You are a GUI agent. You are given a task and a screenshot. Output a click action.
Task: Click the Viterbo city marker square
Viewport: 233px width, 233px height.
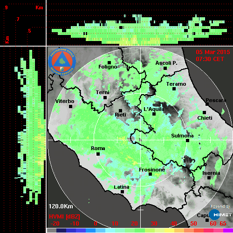(70, 107)
